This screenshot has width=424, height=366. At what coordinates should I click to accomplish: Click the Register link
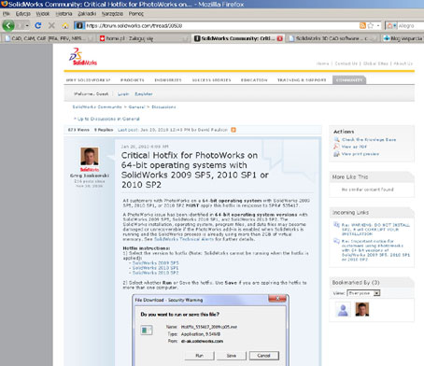tap(144, 94)
